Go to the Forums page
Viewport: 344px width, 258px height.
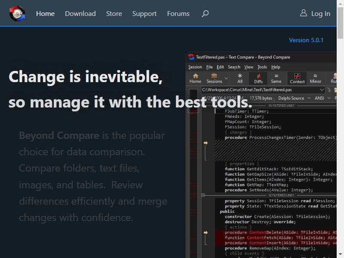pyautogui.click(x=178, y=14)
